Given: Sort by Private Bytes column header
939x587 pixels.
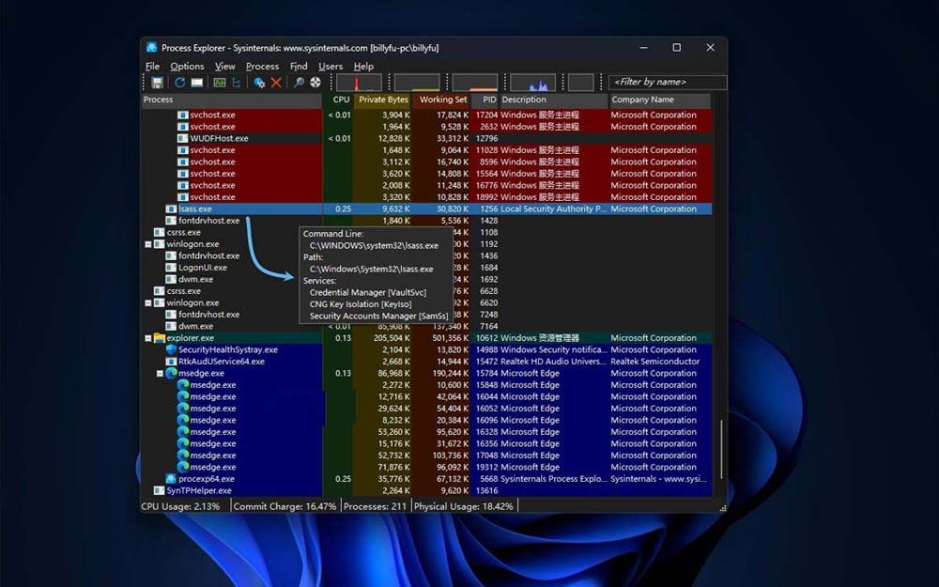Looking at the screenshot, I should (383, 100).
